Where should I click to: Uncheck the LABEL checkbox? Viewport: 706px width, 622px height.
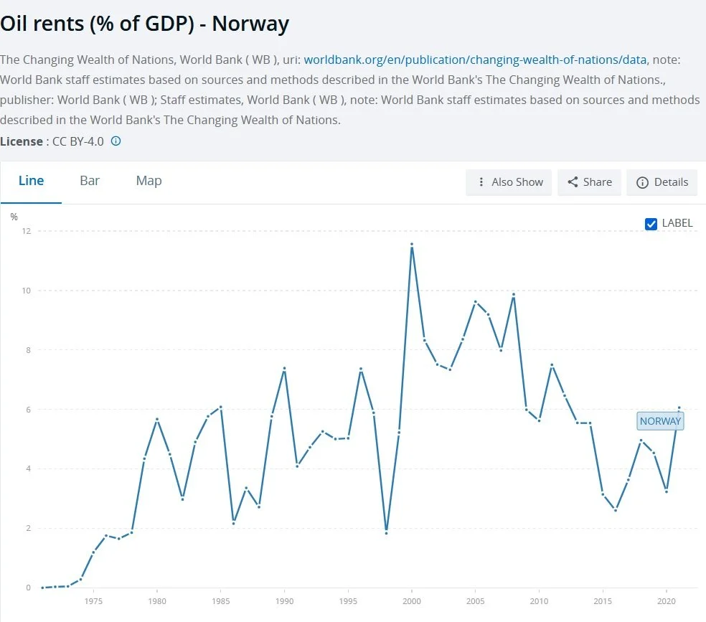651,224
